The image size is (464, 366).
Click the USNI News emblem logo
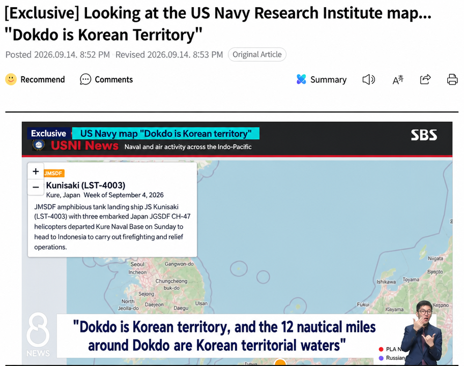(x=39, y=145)
